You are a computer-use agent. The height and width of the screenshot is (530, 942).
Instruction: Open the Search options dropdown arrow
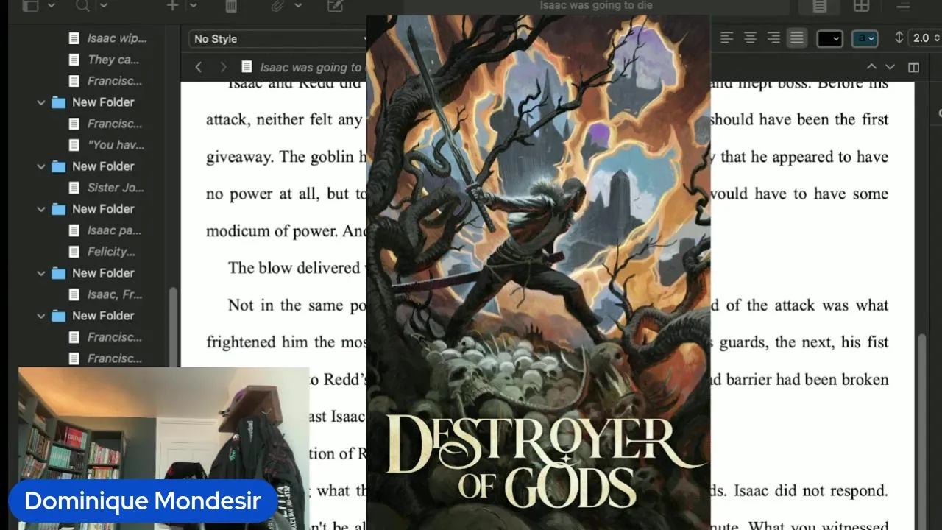click(x=103, y=6)
